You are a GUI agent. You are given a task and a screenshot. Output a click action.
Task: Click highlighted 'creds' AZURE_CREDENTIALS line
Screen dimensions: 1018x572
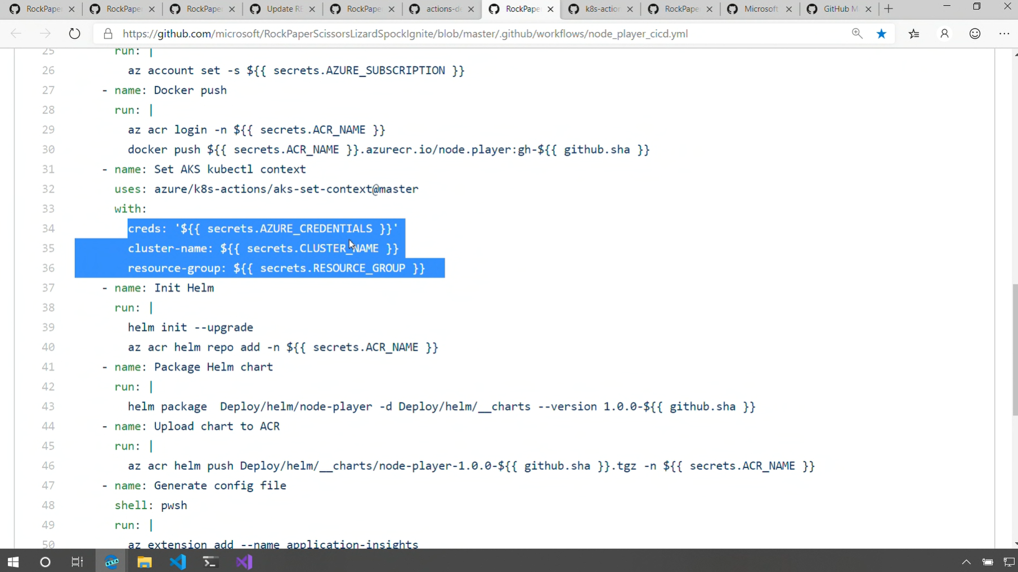pos(263,229)
